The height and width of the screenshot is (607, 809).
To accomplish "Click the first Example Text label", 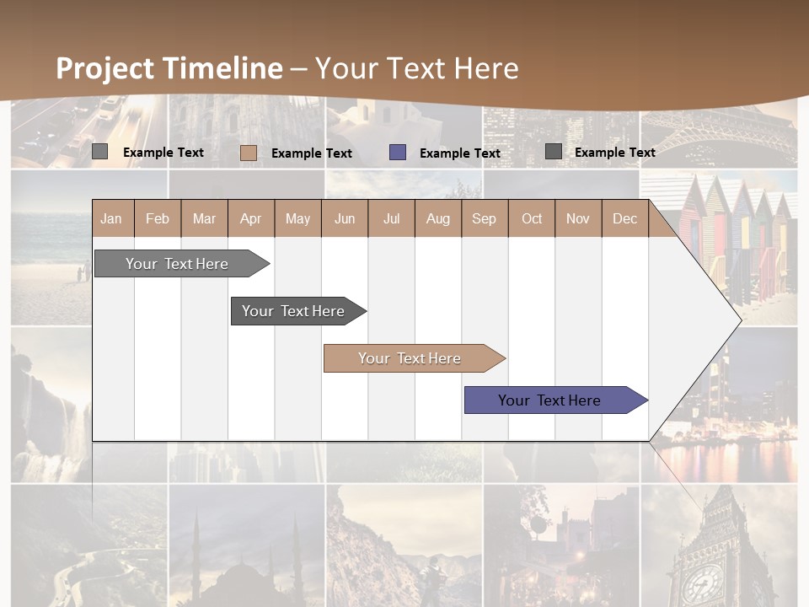I will click(x=163, y=152).
